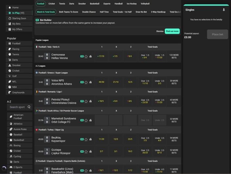The image size is (231, 174).
Task: Click the Snooker icon in the sidebar
Action: coord(10,65)
